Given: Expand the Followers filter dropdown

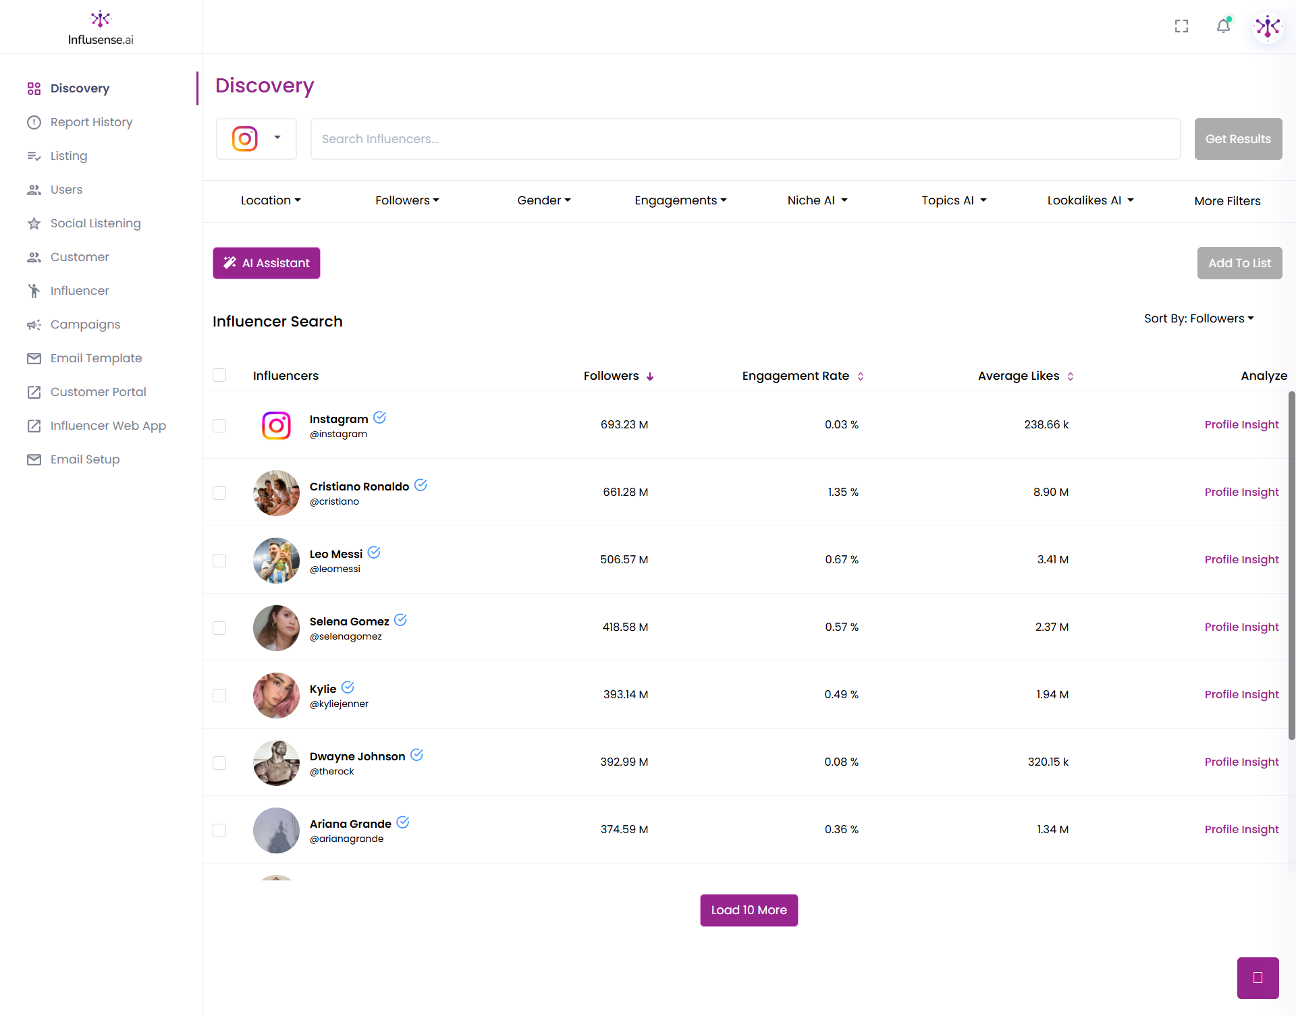Looking at the screenshot, I should [x=407, y=200].
